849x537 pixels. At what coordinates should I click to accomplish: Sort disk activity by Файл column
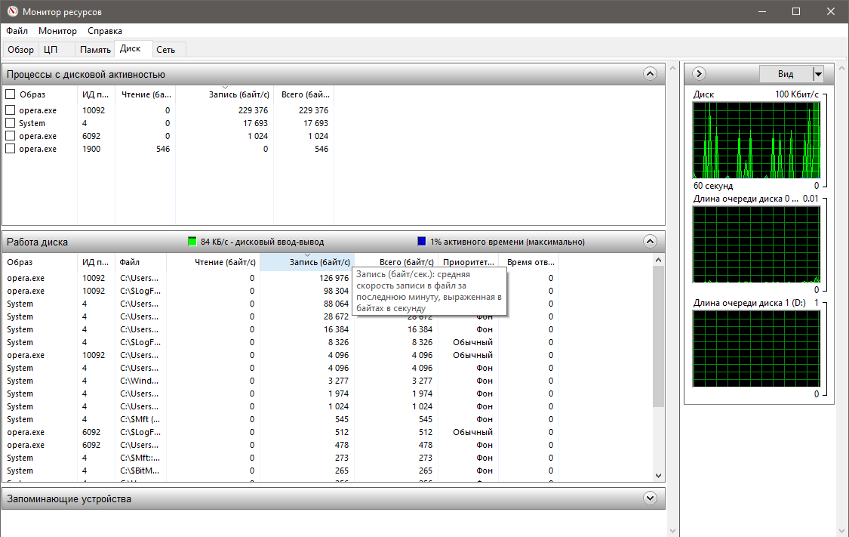(x=141, y=262)
